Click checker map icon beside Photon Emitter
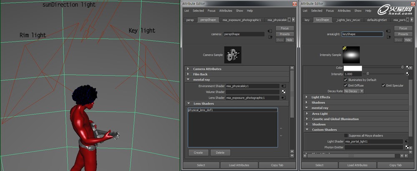 (407, 147)
